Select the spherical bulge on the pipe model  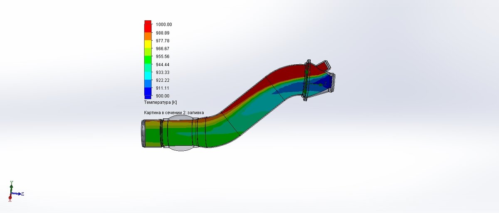[x=180, y=133]
